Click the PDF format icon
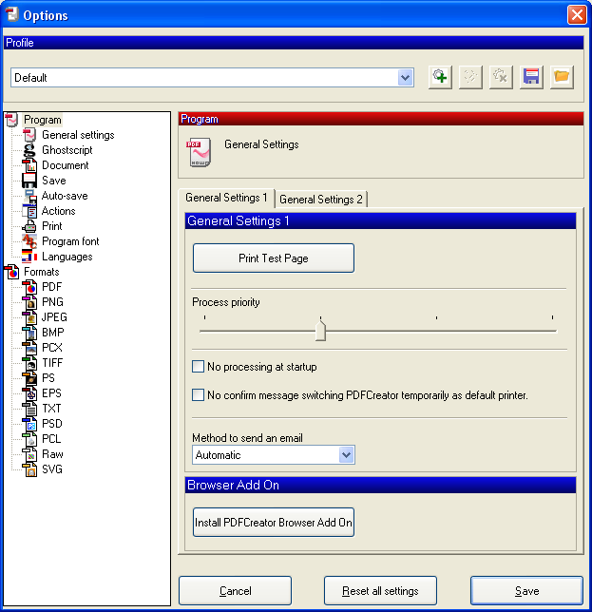Image resolution: width=592 pixels, height=612 pixels. coord(29,287)
